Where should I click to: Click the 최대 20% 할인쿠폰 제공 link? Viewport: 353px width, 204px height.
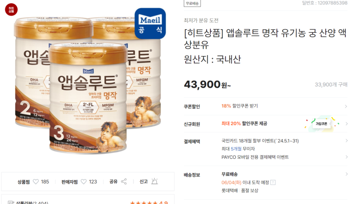tap(244, 123)
